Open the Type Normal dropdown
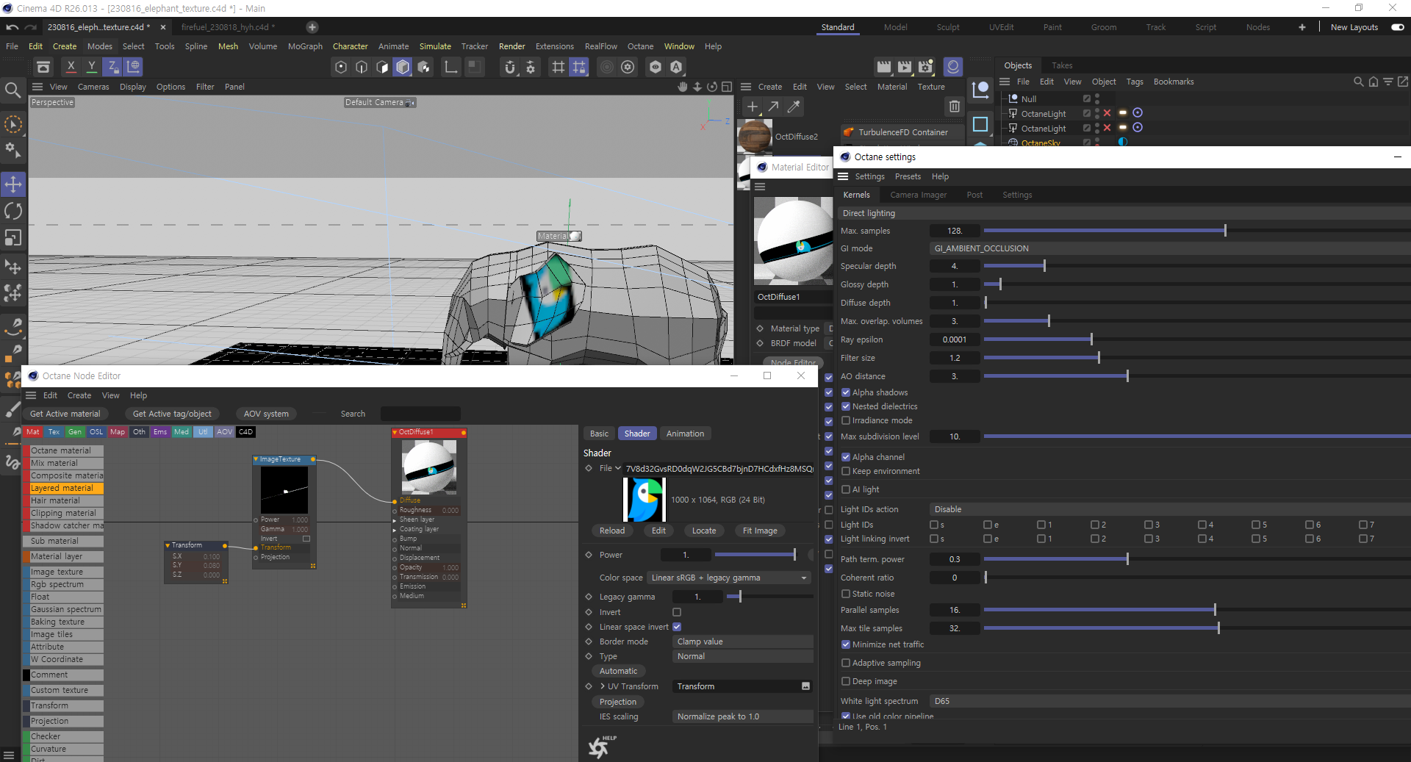 click(x=742, y=656)
